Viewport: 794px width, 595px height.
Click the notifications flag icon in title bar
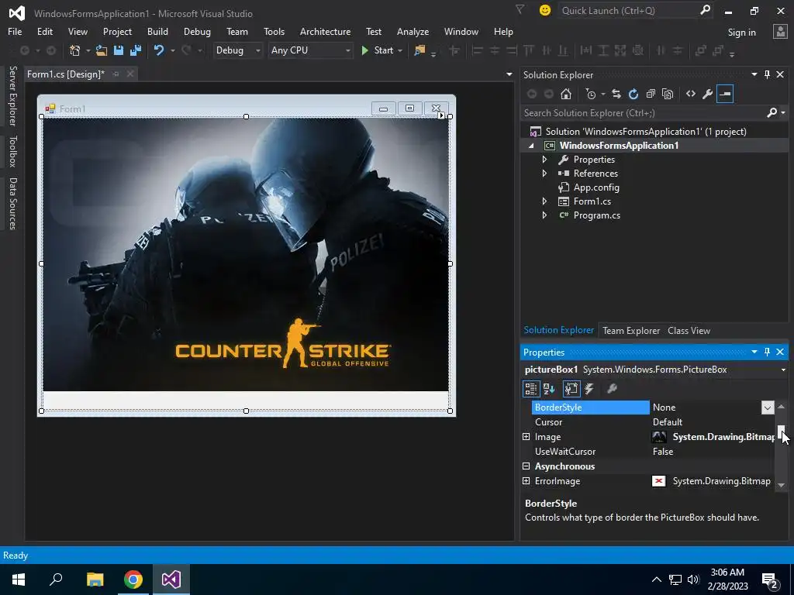tap(520, 9)
